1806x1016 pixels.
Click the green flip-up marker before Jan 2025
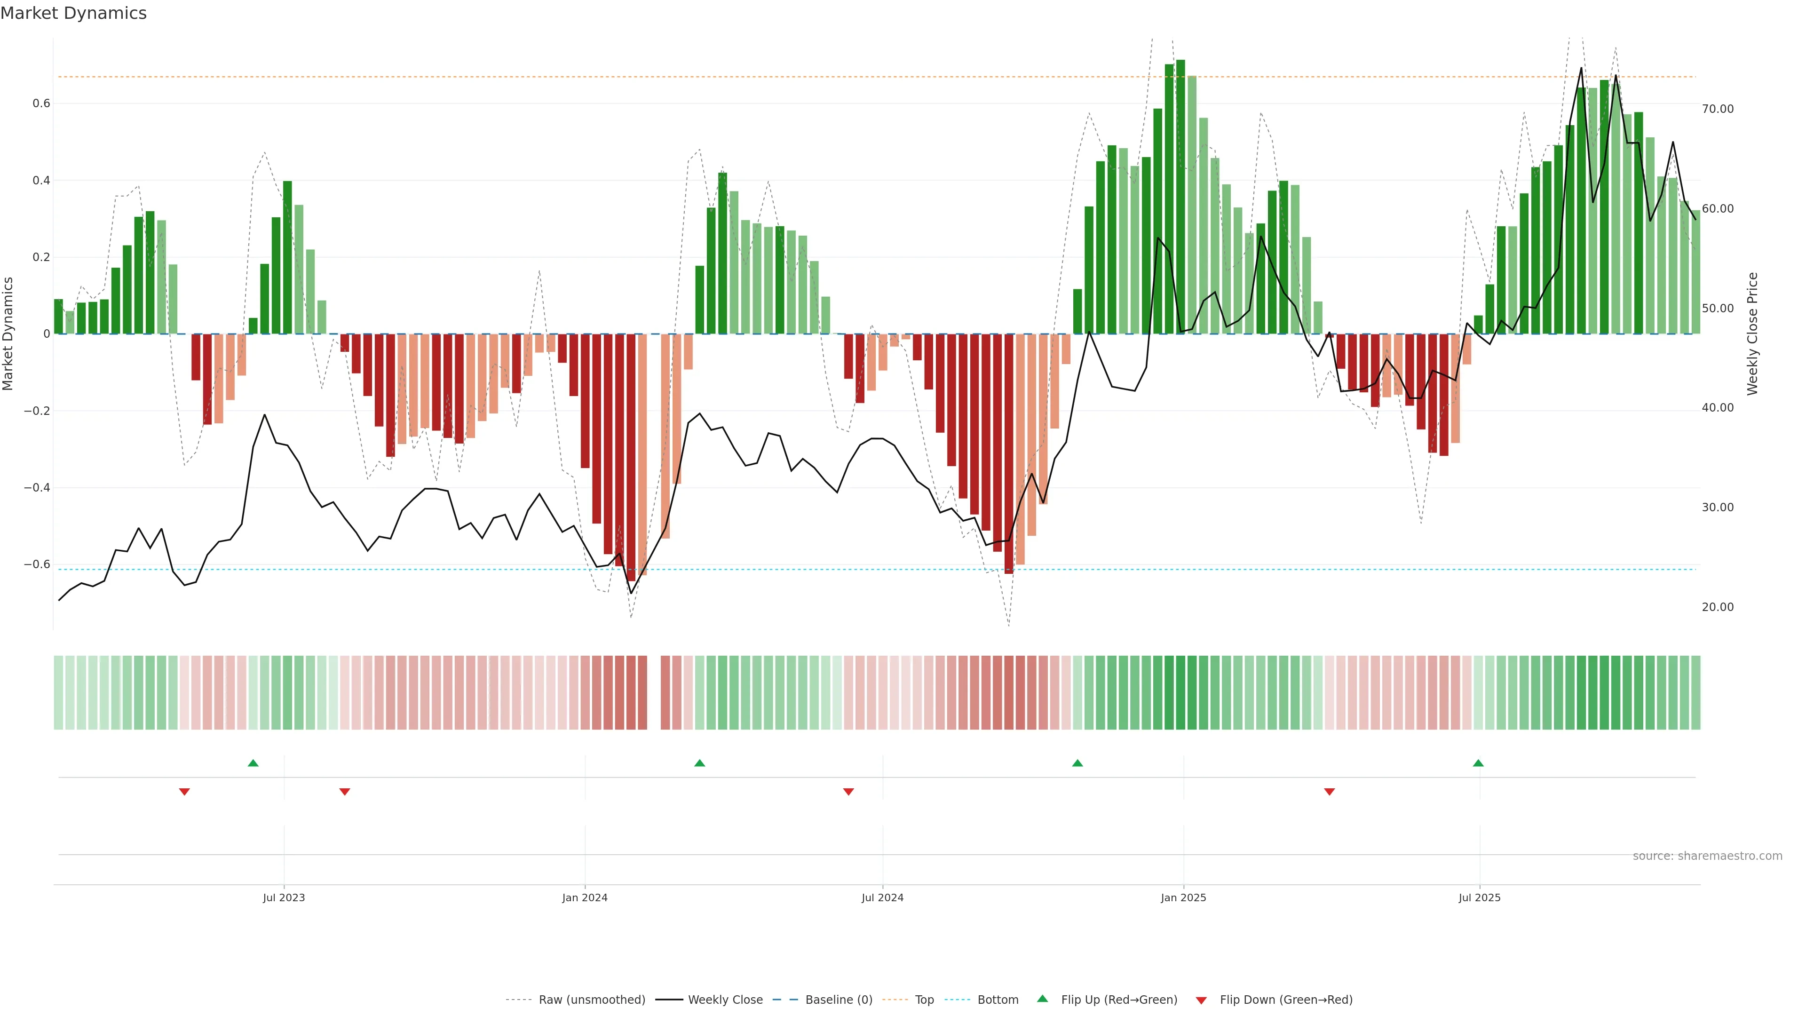pos(1077,763)
